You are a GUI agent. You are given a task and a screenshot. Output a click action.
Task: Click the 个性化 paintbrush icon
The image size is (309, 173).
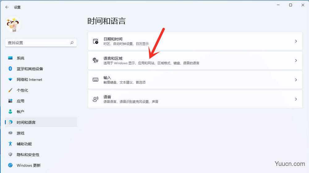point(10,90)
